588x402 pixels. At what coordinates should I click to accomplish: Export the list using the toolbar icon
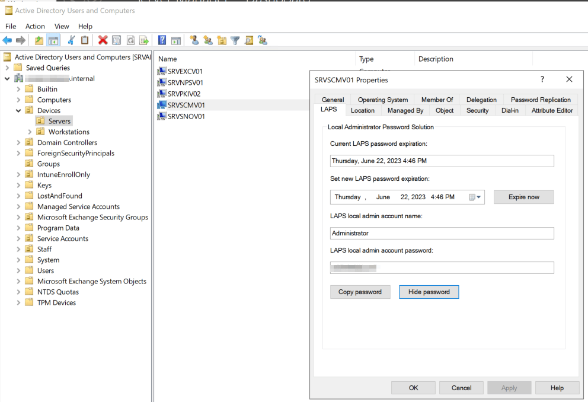(x=144, y=40)
